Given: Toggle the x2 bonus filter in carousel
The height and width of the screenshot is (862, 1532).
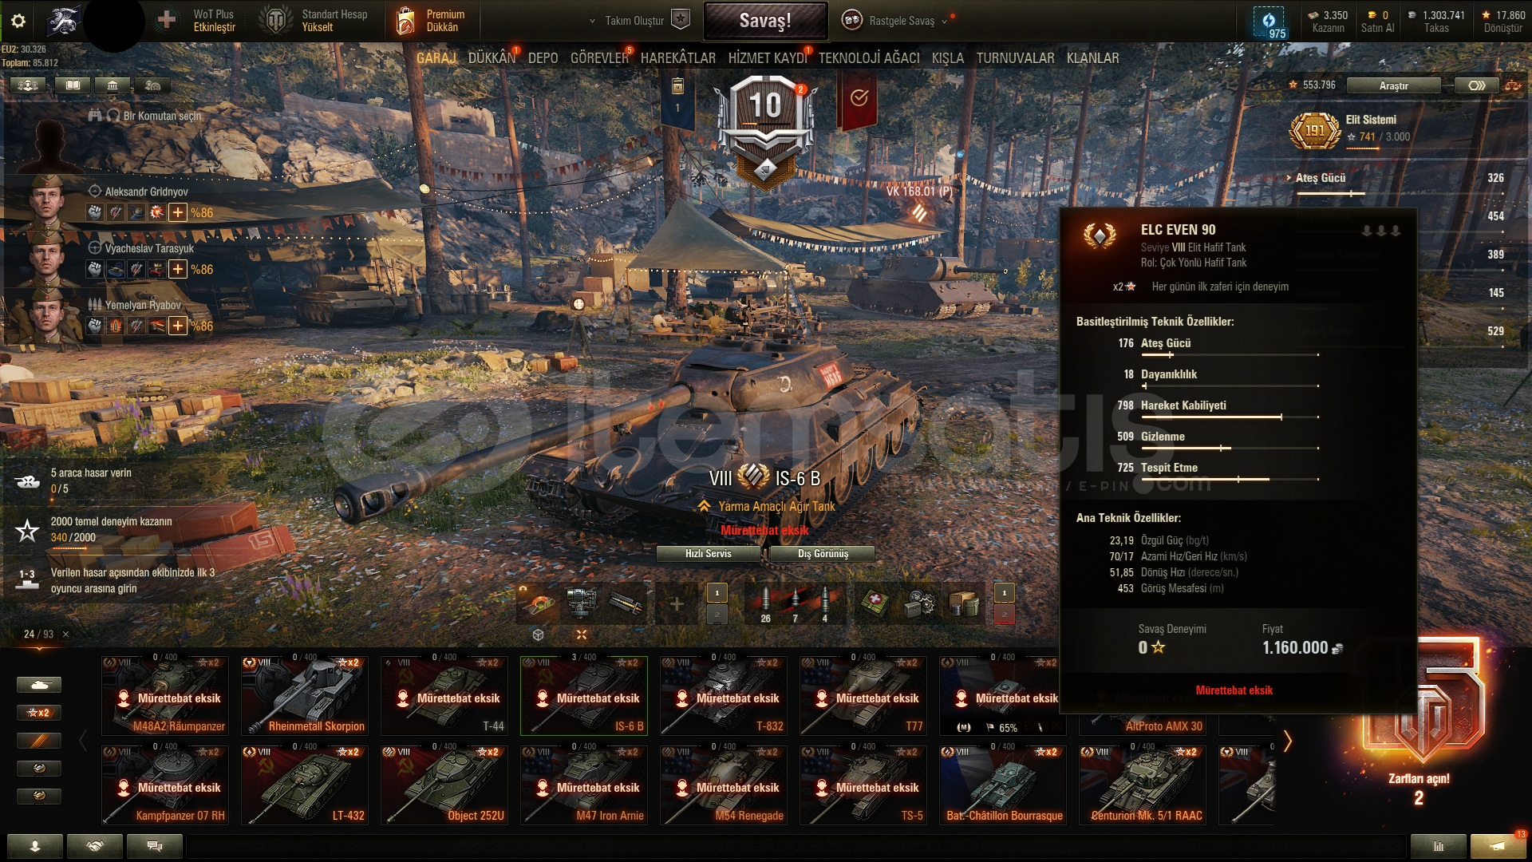Looking at the screenshot, I should (39, 713).
